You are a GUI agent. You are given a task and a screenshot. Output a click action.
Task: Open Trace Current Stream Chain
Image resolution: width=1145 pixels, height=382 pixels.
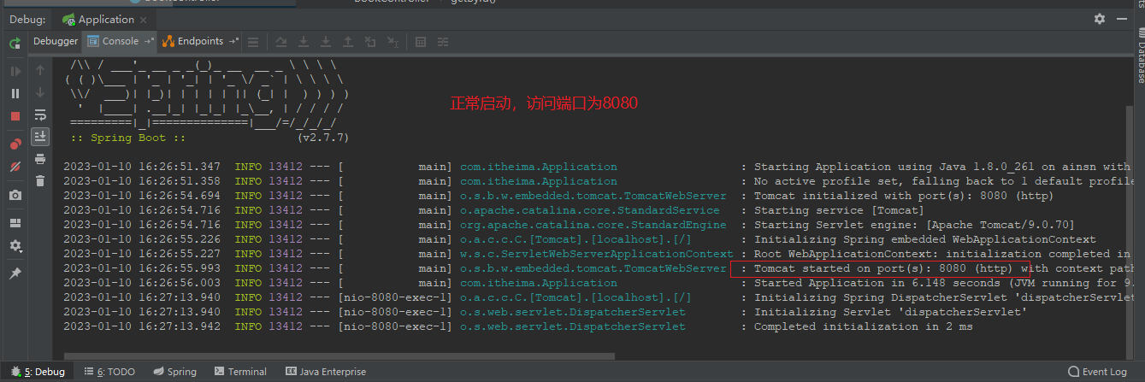pyautogui.click(x=443, y=41)
